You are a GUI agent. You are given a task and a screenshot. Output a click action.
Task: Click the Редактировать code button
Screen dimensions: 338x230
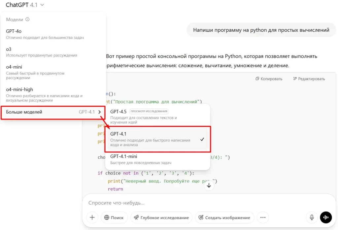(x=309, y=79)
